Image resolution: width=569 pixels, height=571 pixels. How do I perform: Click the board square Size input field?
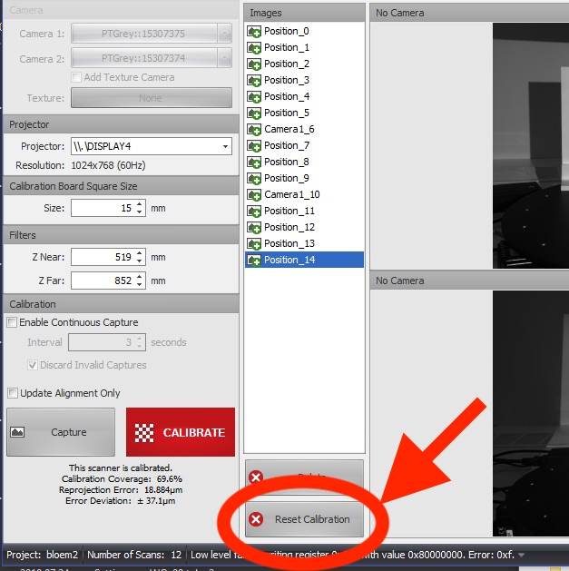click(x=102, y=208)
